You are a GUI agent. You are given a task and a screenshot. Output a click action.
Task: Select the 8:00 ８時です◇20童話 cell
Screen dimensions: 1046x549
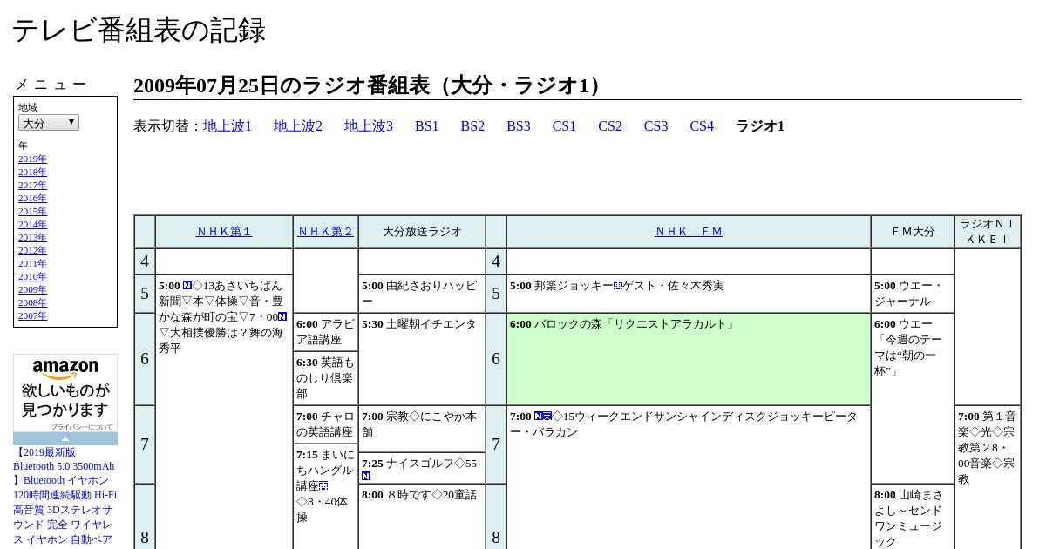tap(422, 517)
